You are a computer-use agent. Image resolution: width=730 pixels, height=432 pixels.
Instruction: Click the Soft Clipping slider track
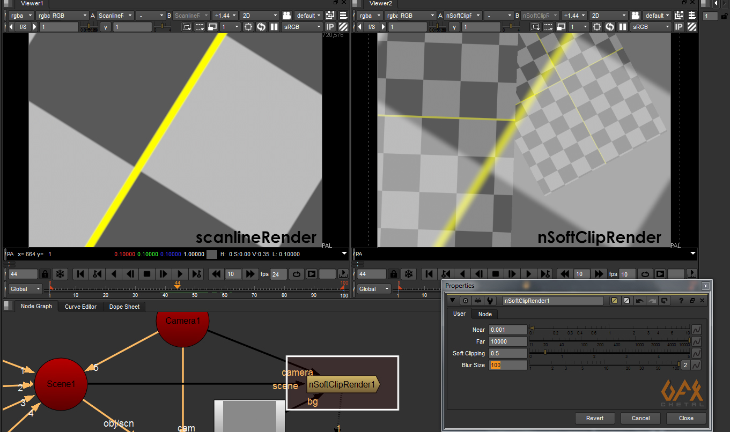point(606,353)
